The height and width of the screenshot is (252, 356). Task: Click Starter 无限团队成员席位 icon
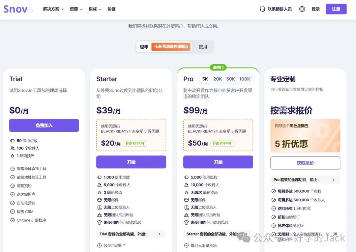[100, 215]
